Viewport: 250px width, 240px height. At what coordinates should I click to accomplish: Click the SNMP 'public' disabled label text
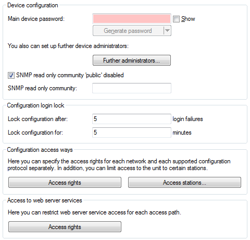70,75
